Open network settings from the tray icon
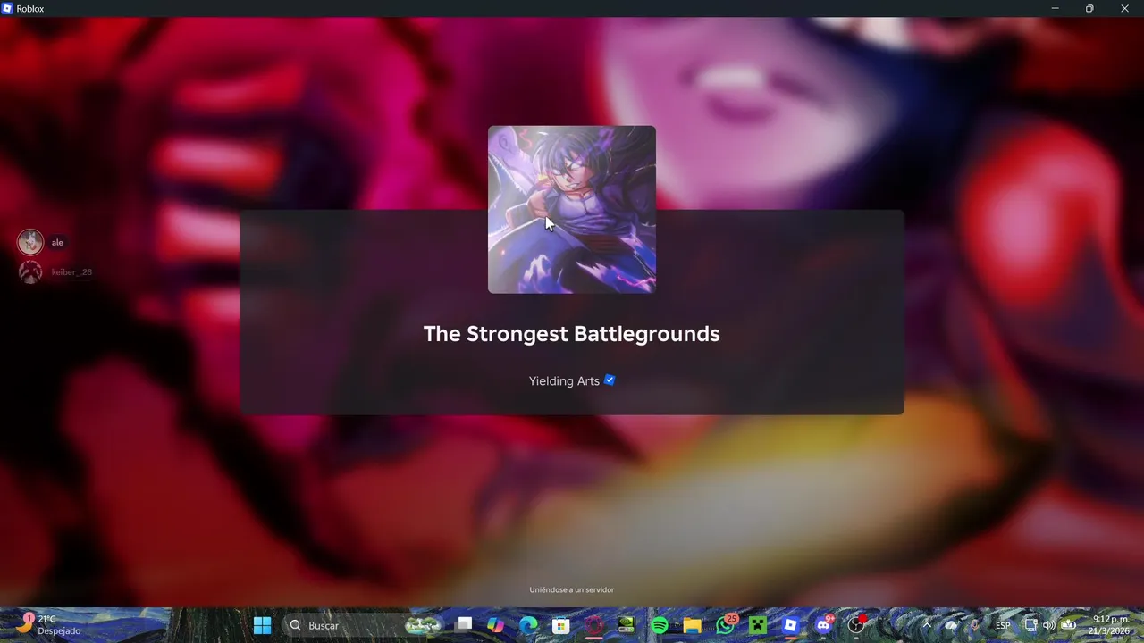1144x643 pixels. tap(1030, 625)
